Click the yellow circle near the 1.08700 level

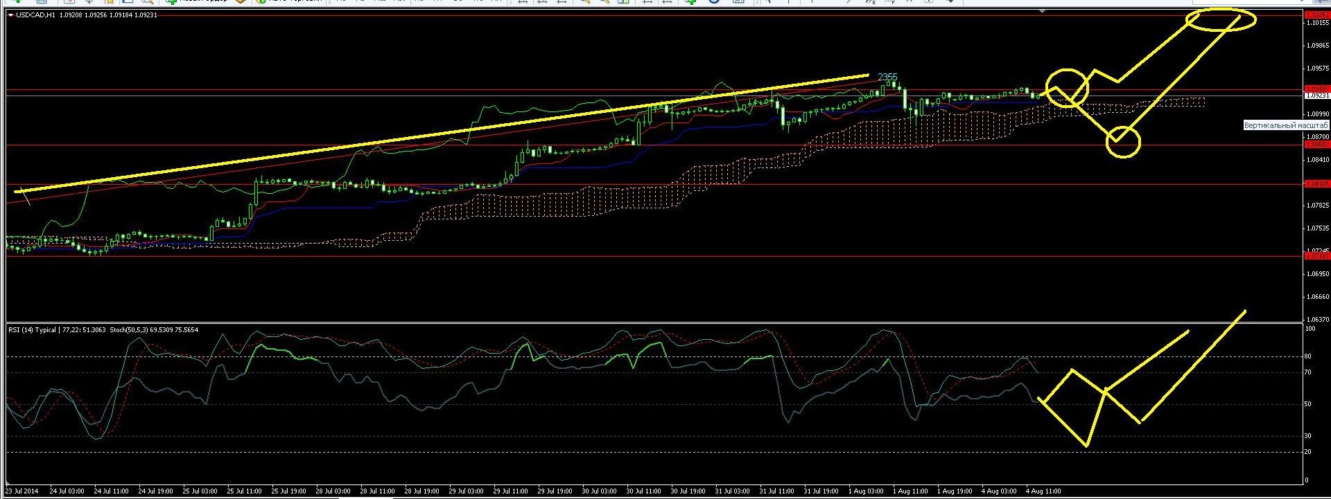click(1123, 142)
